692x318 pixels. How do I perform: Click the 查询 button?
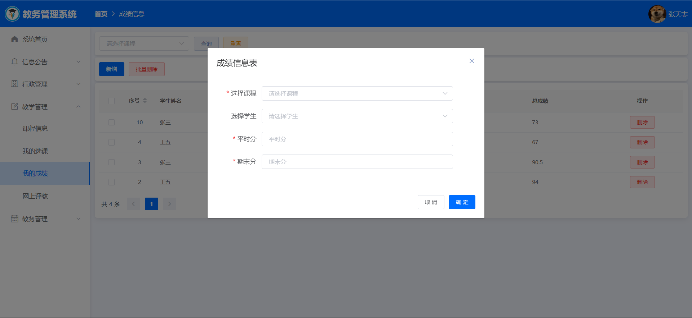(x=206, y=43)
